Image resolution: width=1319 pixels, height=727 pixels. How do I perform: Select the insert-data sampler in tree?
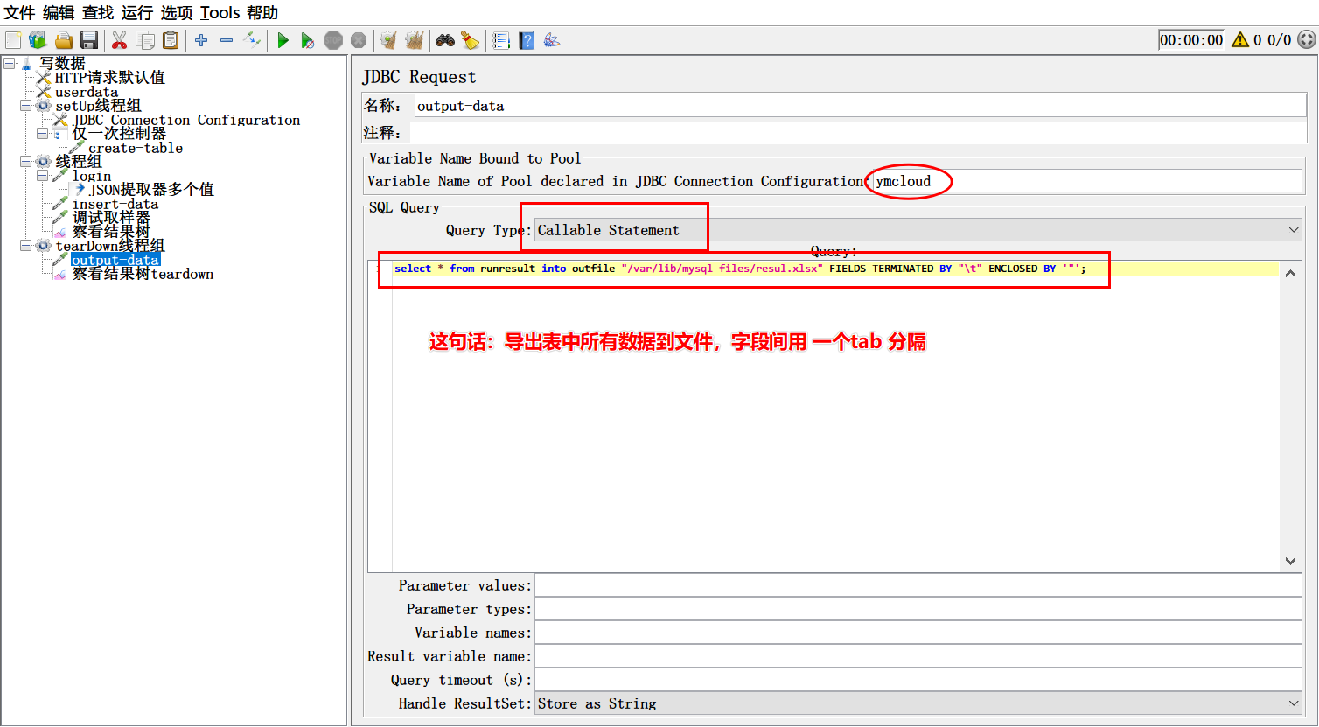coord(115,204)
